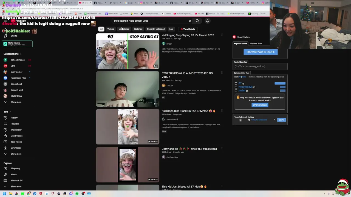
Task: Select the Videos filter chip
Action: click(x=111, y=29)
